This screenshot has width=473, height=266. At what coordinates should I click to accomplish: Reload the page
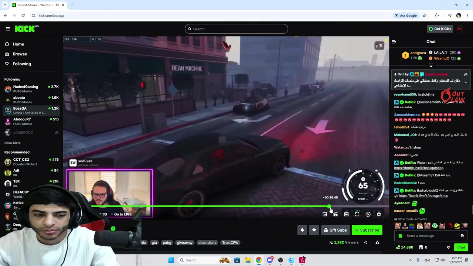(x=23, y=16)
